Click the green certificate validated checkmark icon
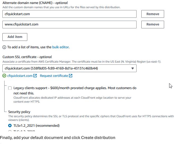The height and width of the screenshot is (144, 175). 4,76
